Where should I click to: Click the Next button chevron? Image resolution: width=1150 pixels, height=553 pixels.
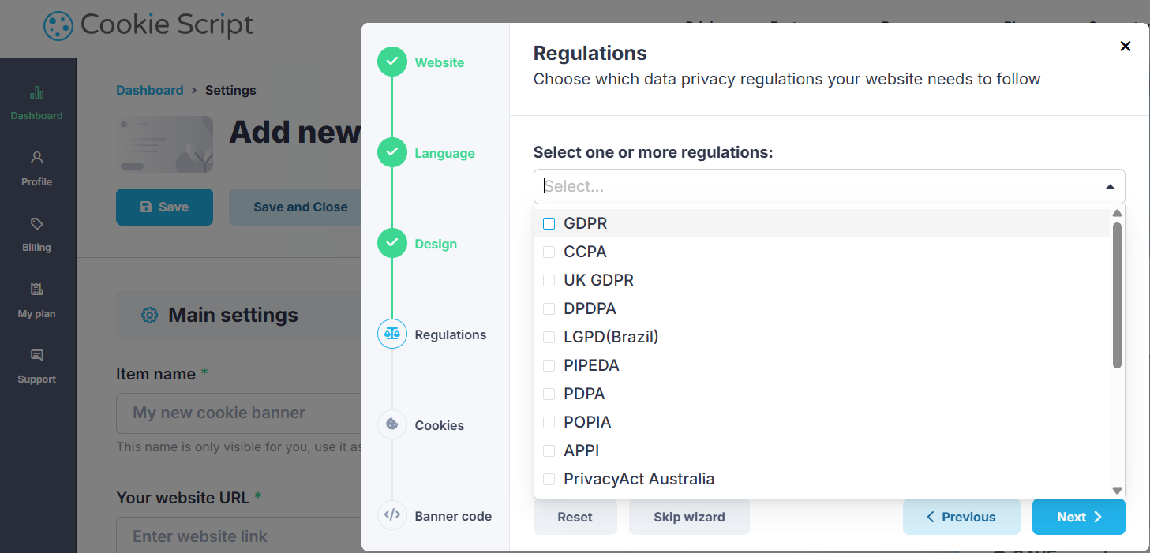pyautogui.click(x=1098, y=518)
